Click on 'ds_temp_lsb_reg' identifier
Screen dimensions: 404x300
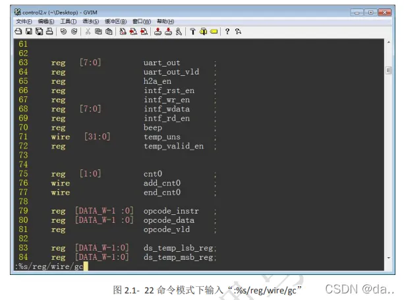[179, 248]
